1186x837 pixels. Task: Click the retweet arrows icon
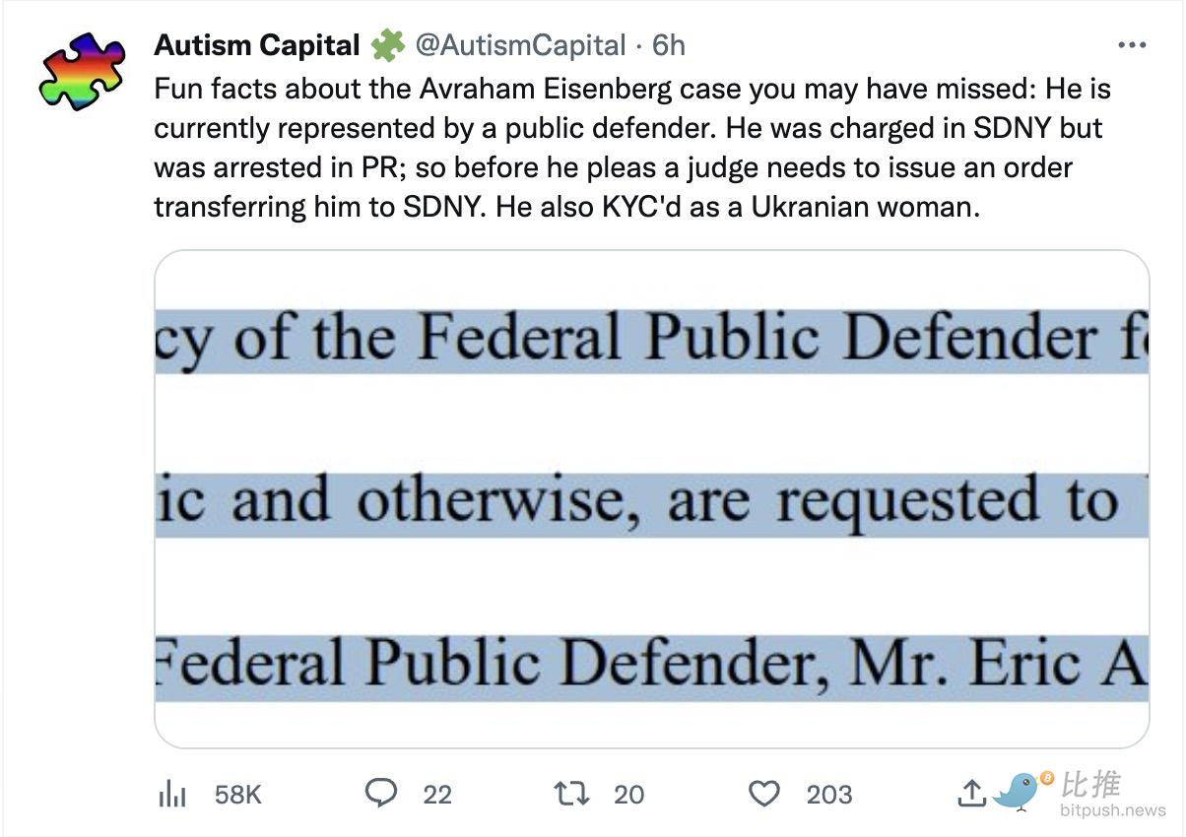[572, 793]
